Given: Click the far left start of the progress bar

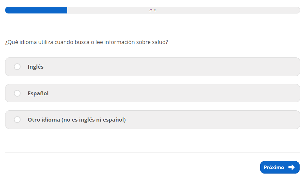Looking at the screenshot, I should point(7,10).
